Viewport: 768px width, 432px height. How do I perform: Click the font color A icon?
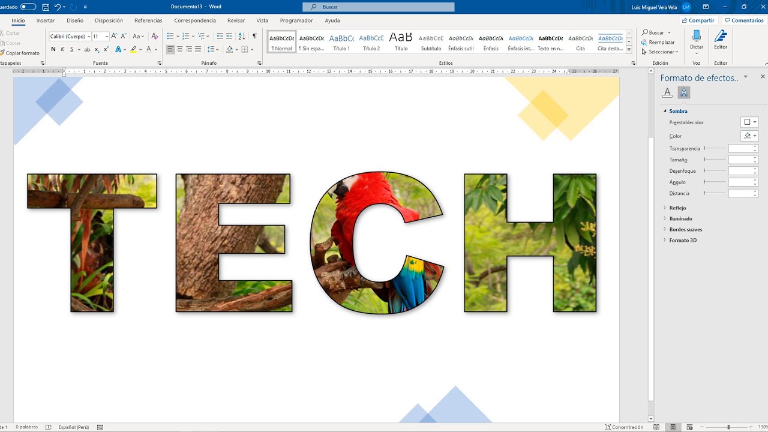[149, 49]
